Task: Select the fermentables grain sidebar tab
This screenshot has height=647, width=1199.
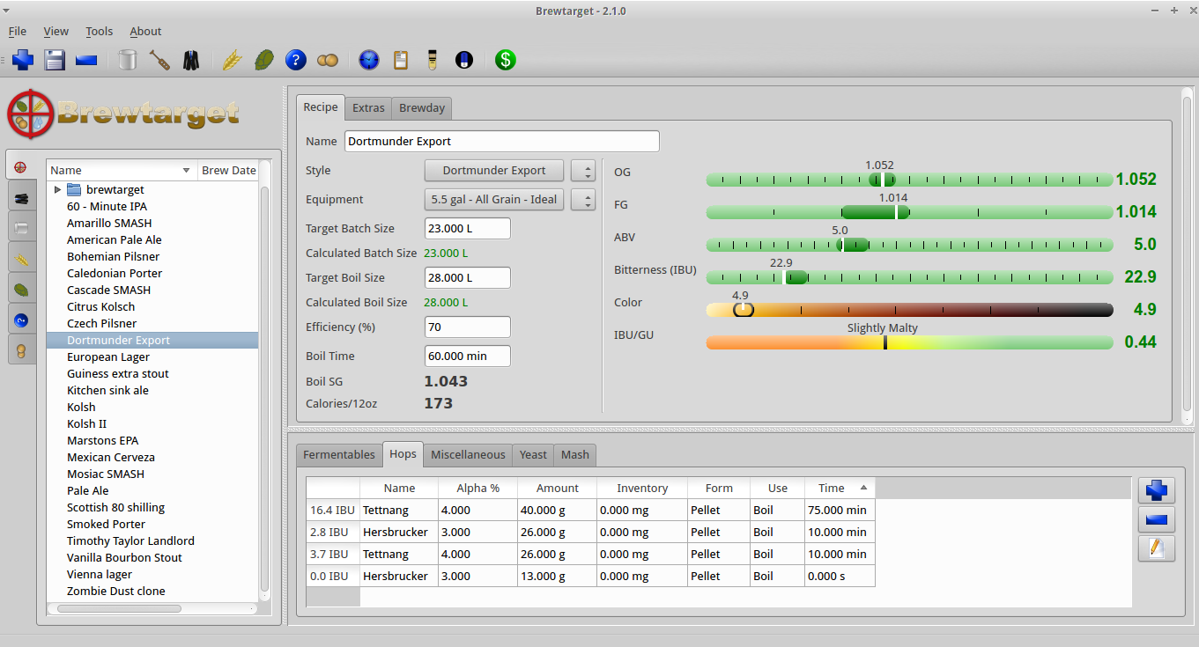Action: [22, 258]
